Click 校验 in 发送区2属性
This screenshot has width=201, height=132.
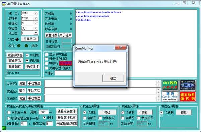tap(145, 112)
